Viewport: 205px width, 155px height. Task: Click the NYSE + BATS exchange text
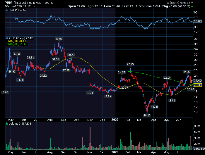[x=43, y=3]
